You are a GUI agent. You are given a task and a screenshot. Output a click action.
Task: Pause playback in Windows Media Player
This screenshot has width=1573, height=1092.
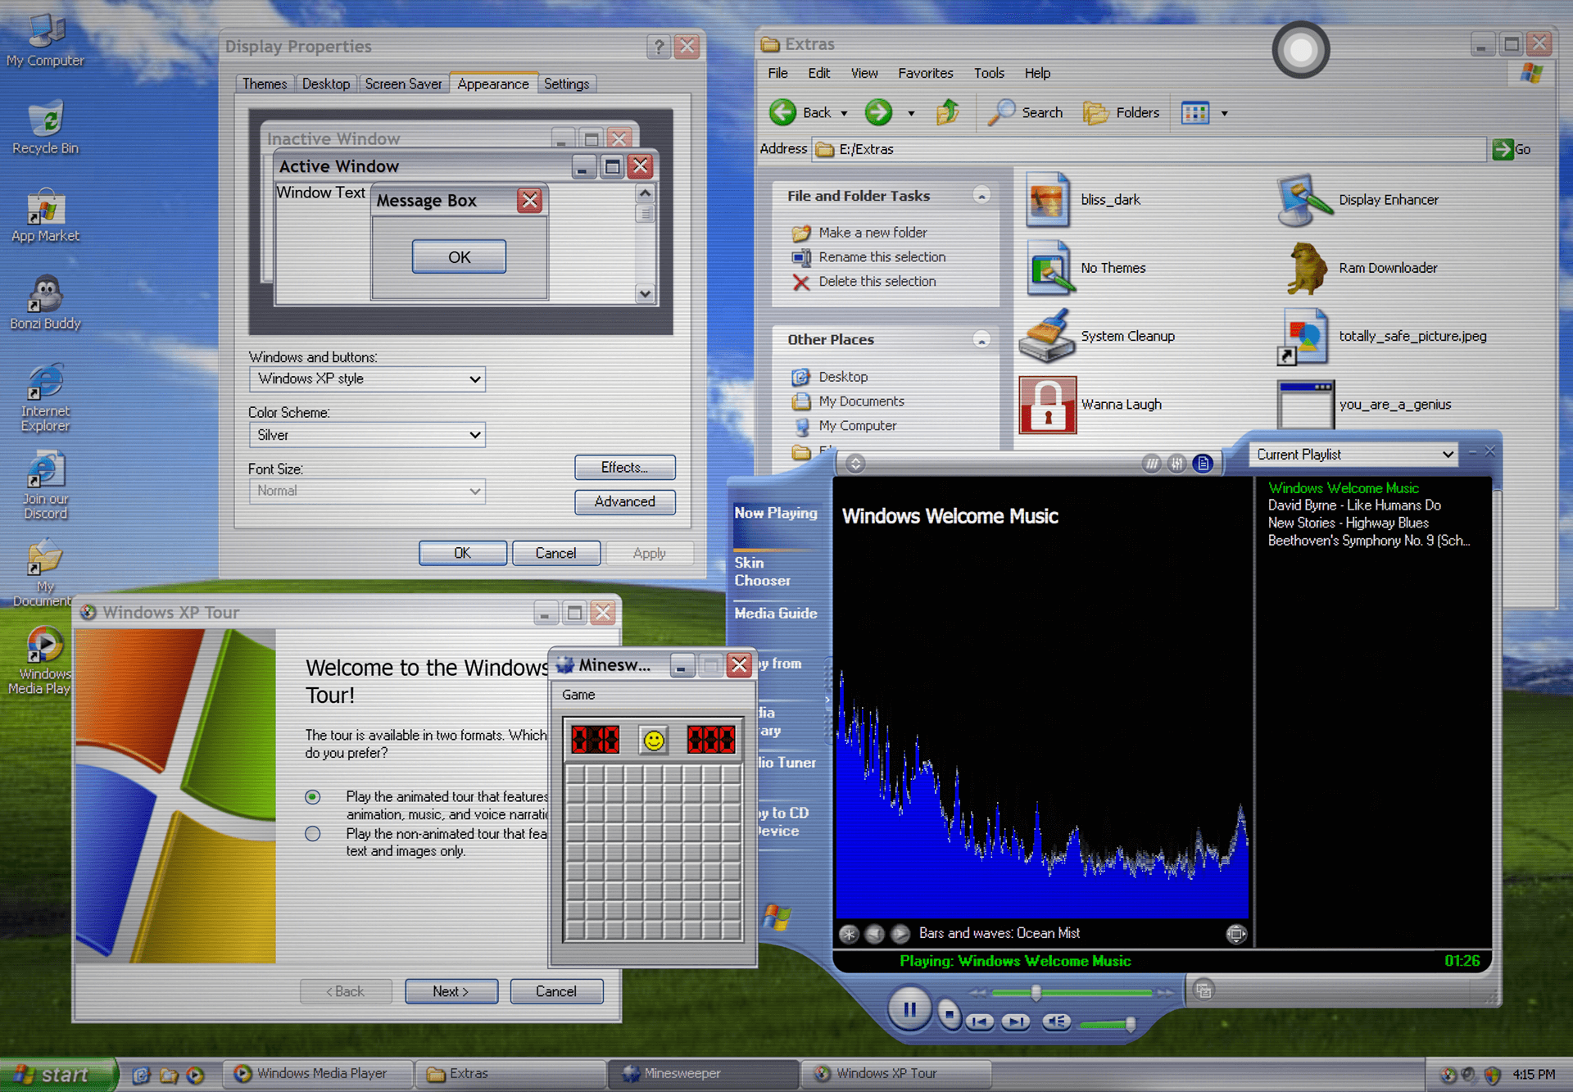[x=908, y=1009]
